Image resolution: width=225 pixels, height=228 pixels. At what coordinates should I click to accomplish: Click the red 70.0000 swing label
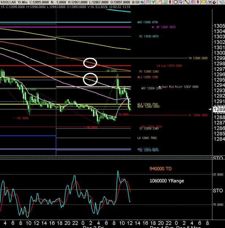(x=123, y=115)
